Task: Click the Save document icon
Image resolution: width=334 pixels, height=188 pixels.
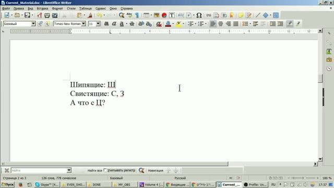Action: pyautogui.click(x=27, y=15)
